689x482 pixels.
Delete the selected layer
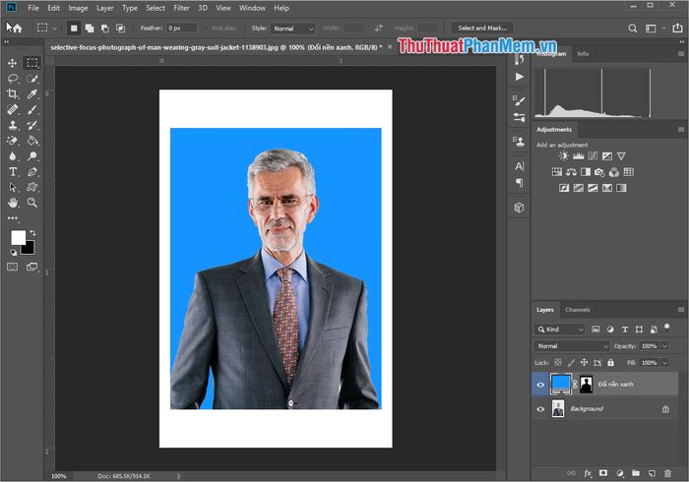coord(667,473)
